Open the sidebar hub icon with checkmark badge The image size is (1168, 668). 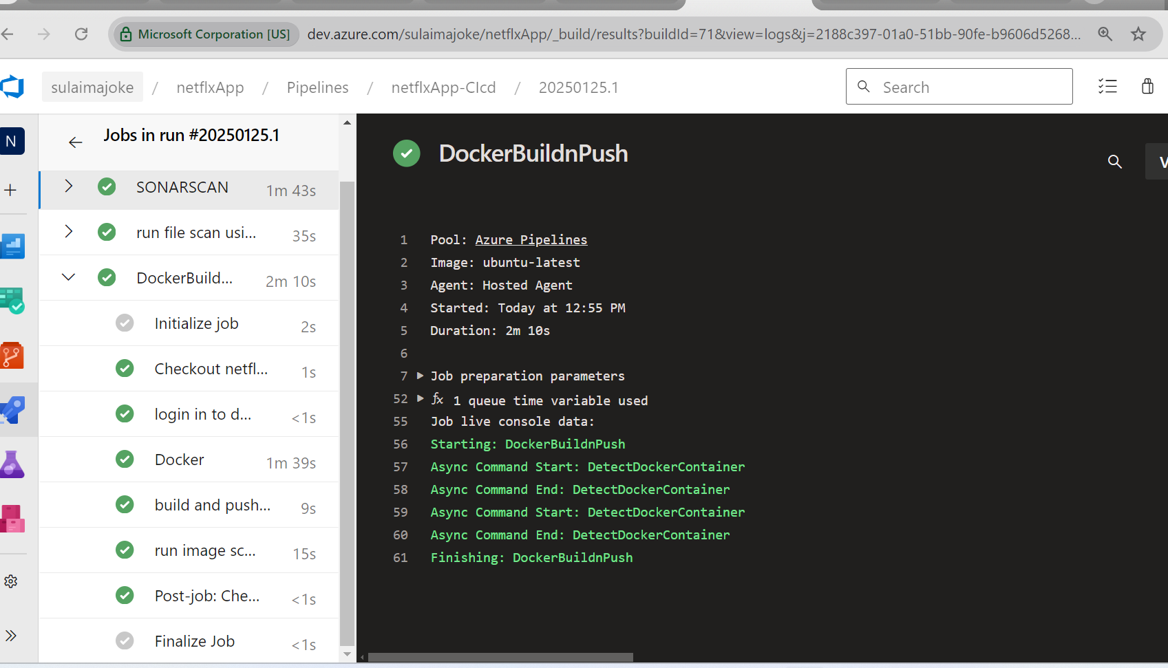pos(12,301)
